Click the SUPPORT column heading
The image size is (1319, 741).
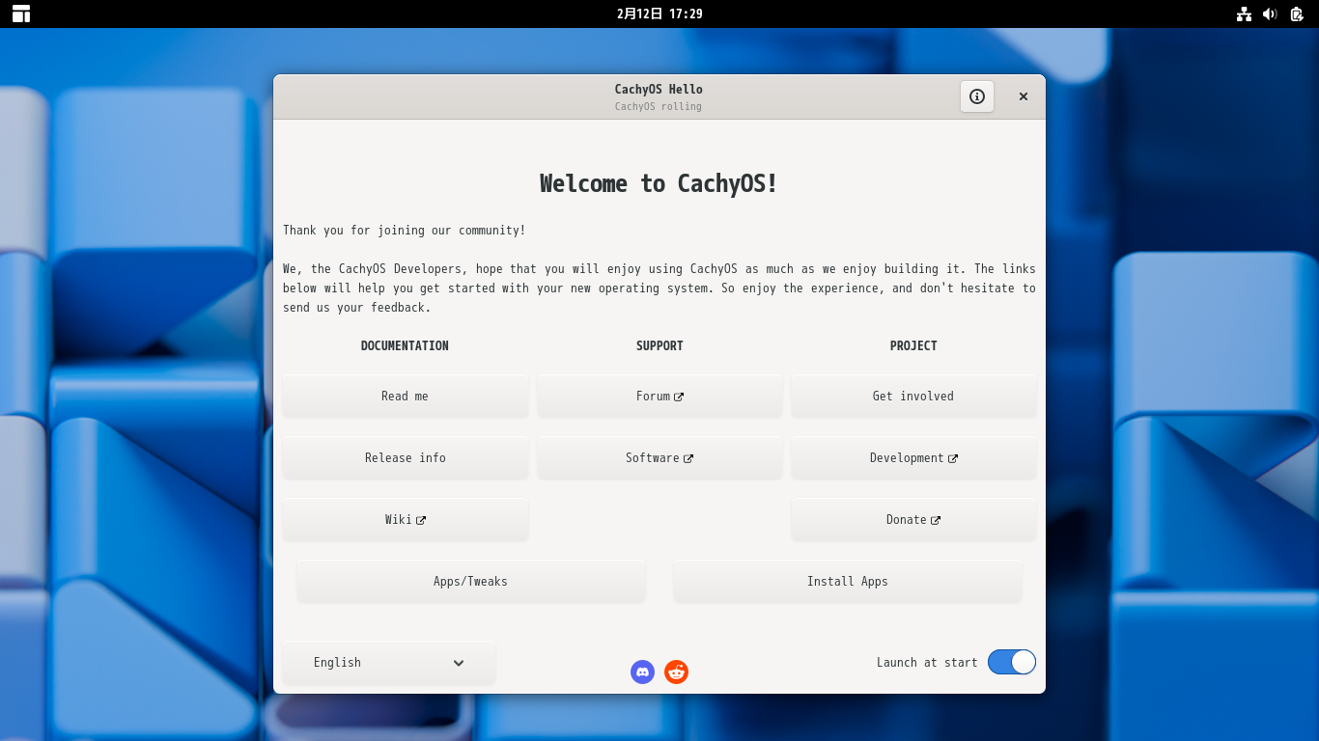click(659, 345)
